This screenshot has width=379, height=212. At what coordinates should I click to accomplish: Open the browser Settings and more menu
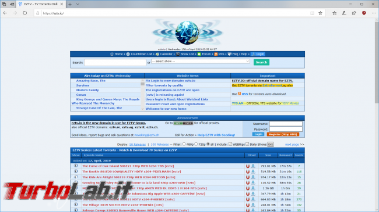coord(374,13)
